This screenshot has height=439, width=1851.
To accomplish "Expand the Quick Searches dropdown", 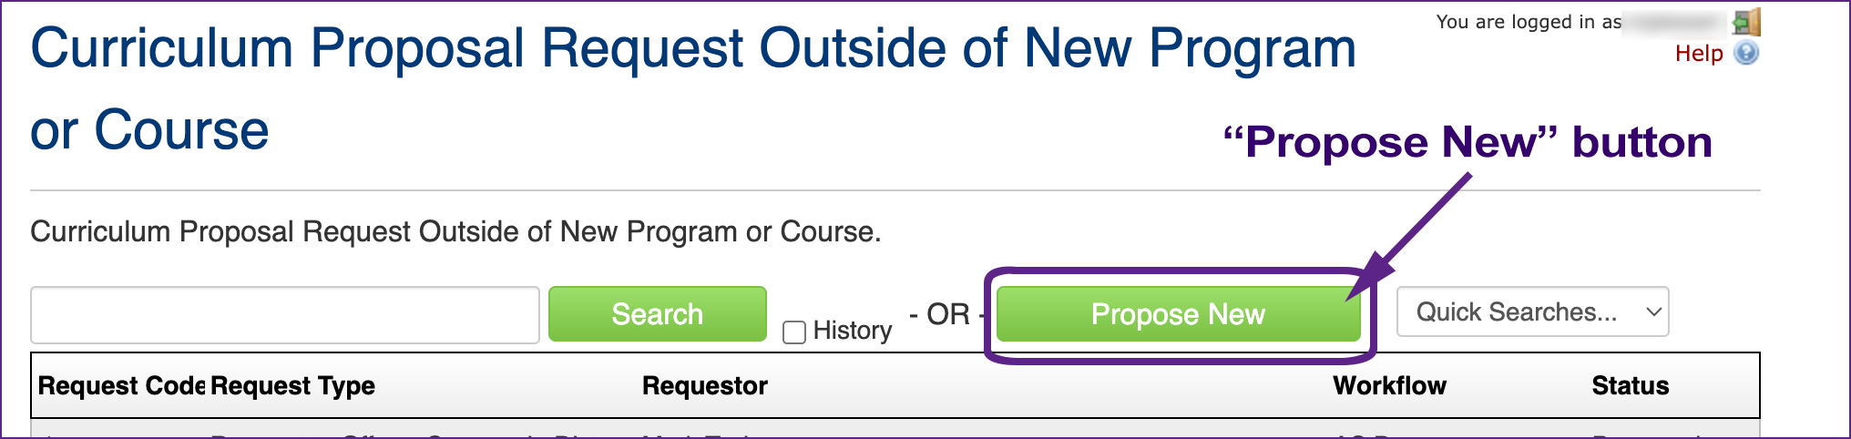I will 1532,312.
